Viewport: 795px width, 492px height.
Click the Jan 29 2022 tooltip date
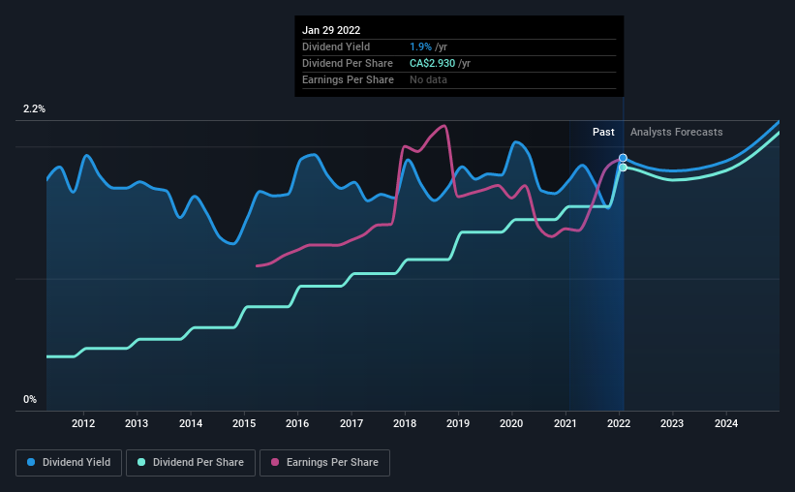tap(331, 30)
